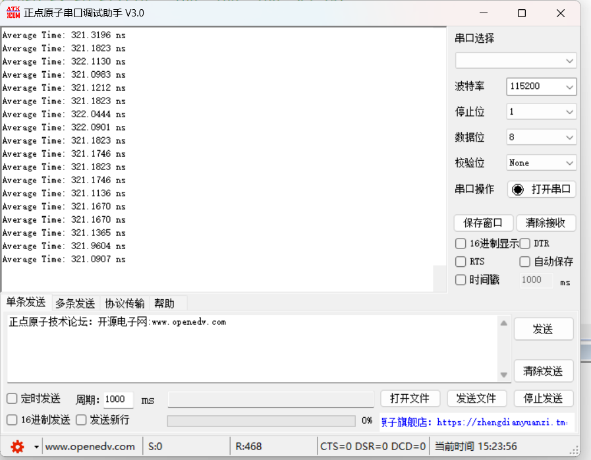Click 打开文件 button

pyautogui.click(x=410, y=399)
